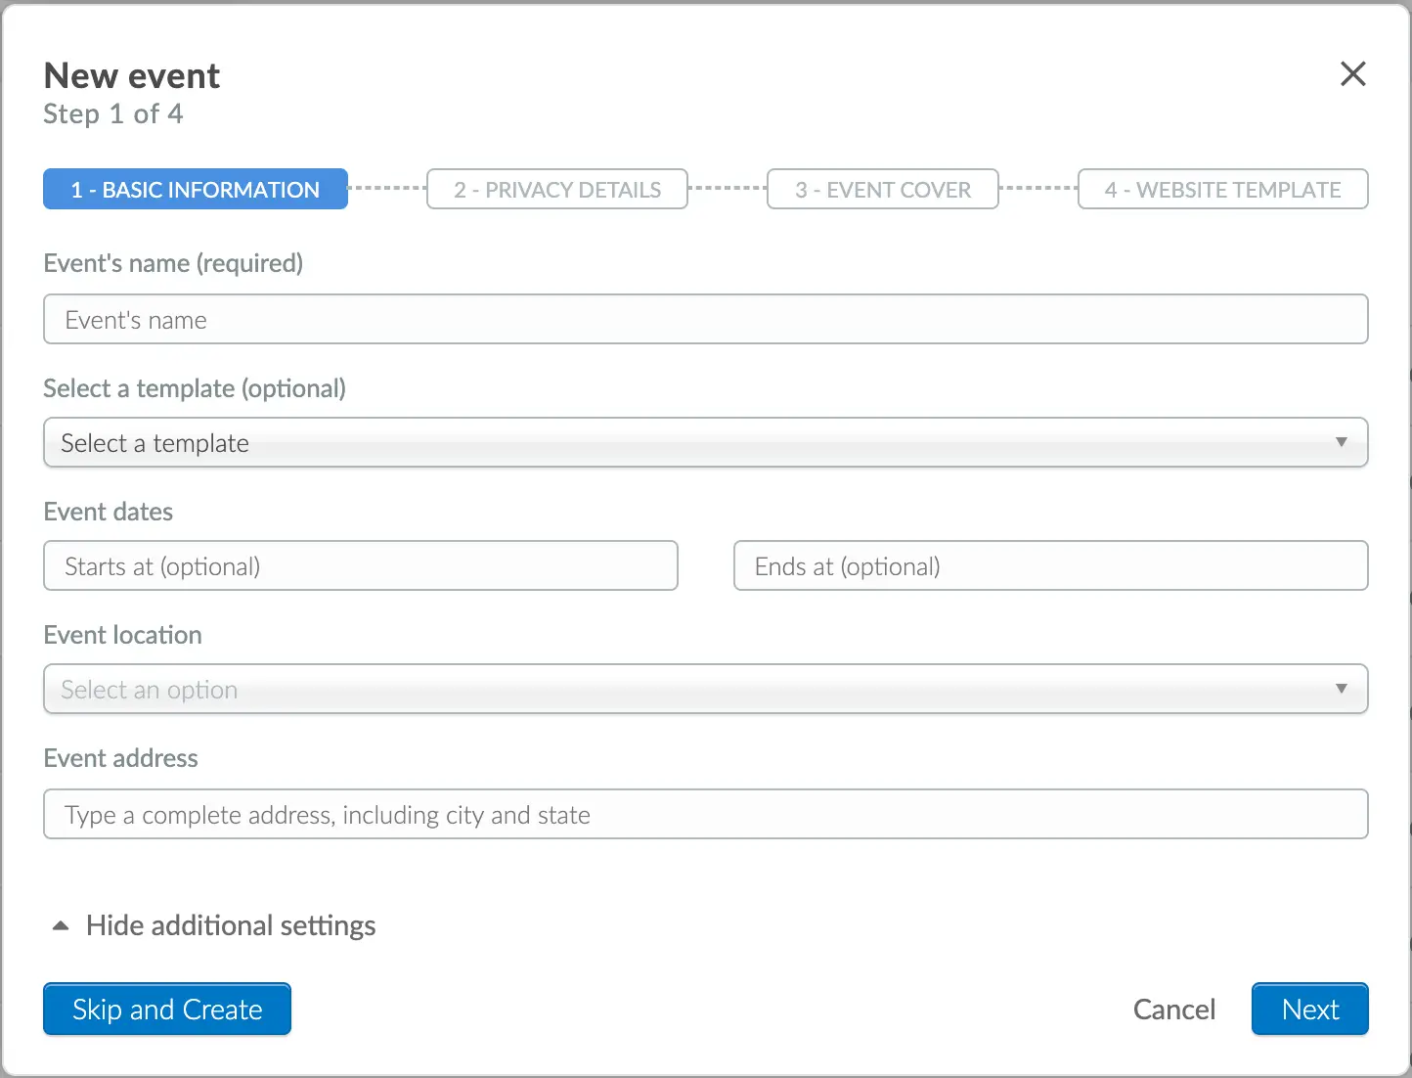
Task: Click the Skip and Create button
Action: 167,1009
